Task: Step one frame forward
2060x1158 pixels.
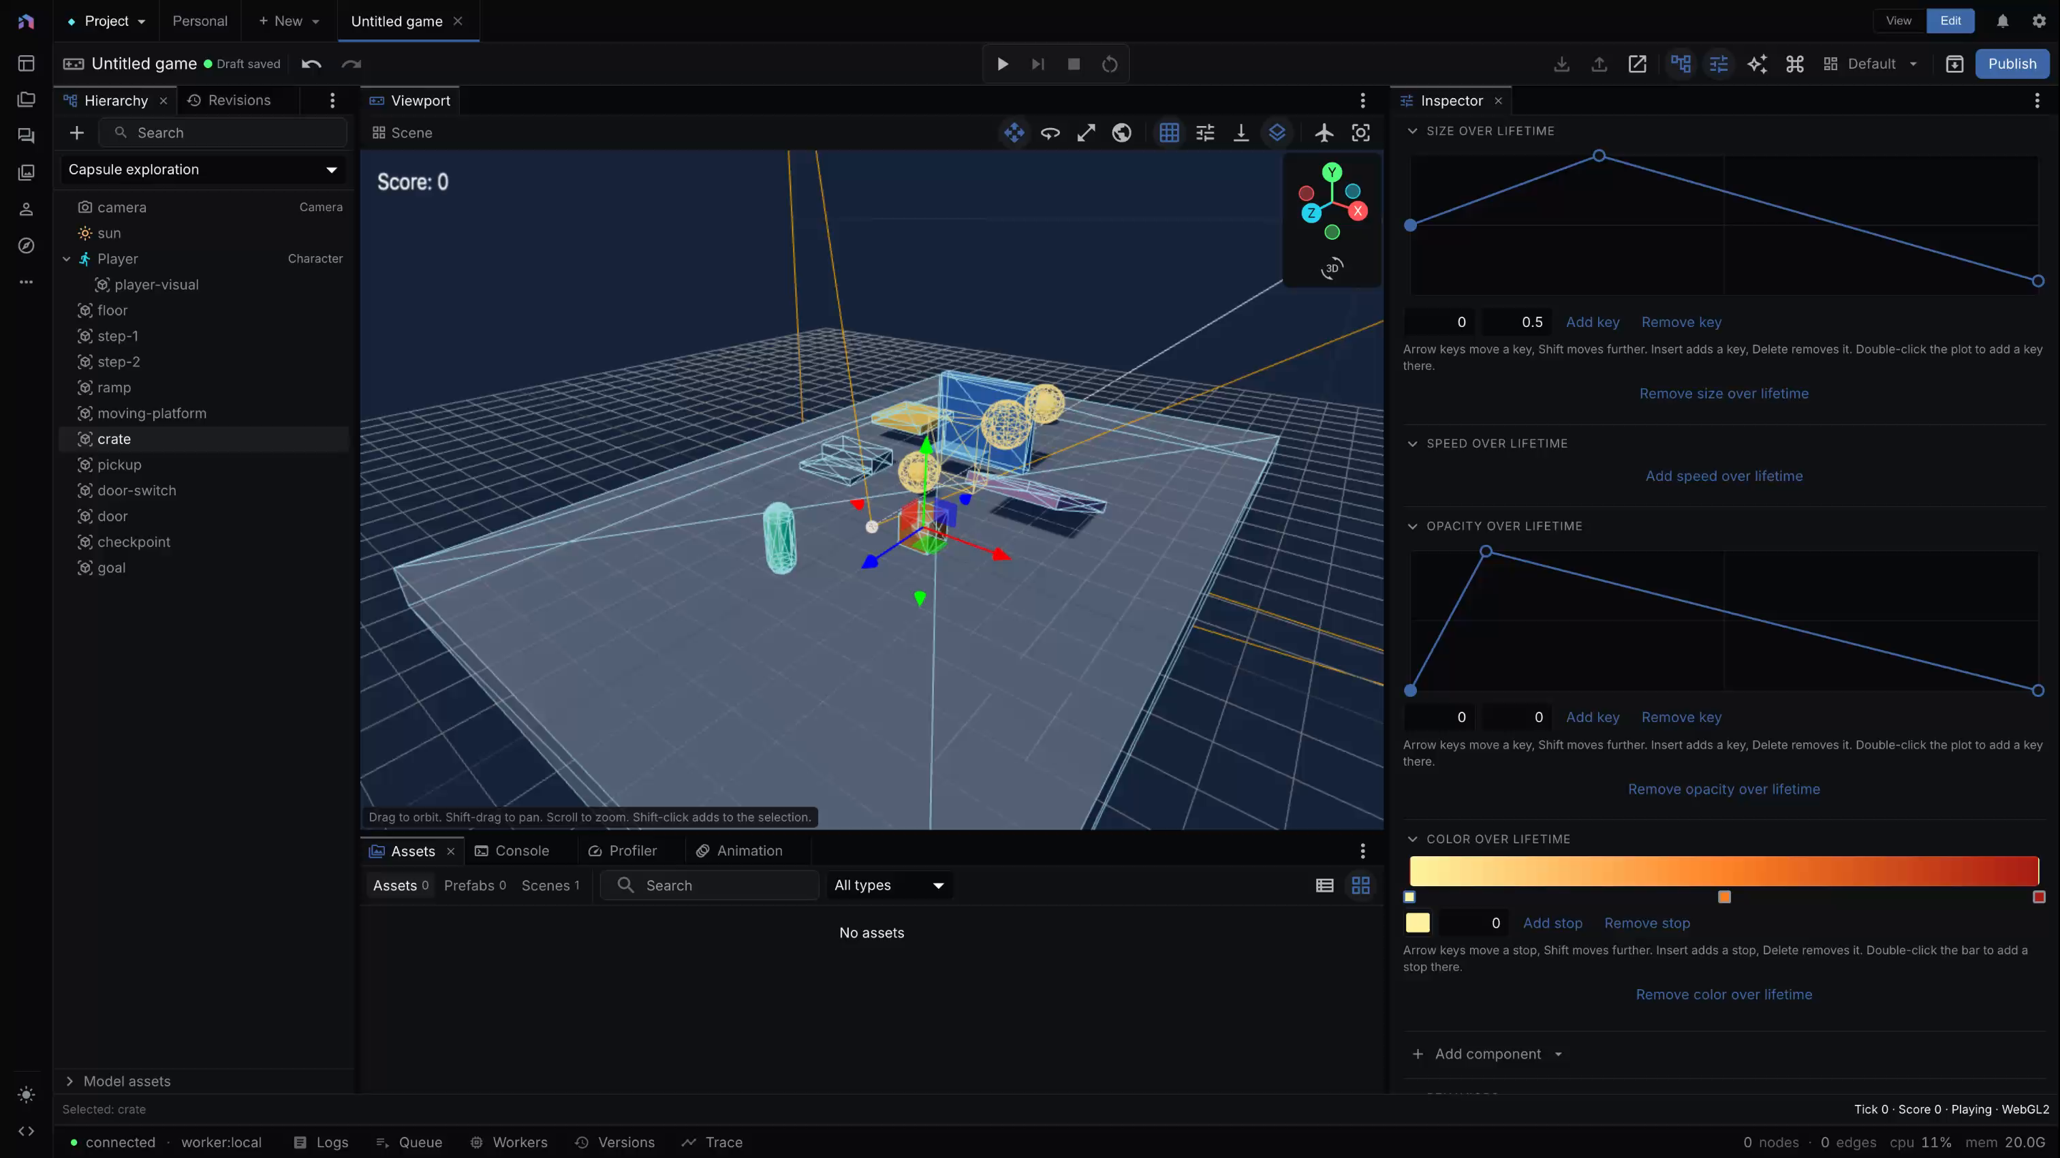Action: (1038, 64)
